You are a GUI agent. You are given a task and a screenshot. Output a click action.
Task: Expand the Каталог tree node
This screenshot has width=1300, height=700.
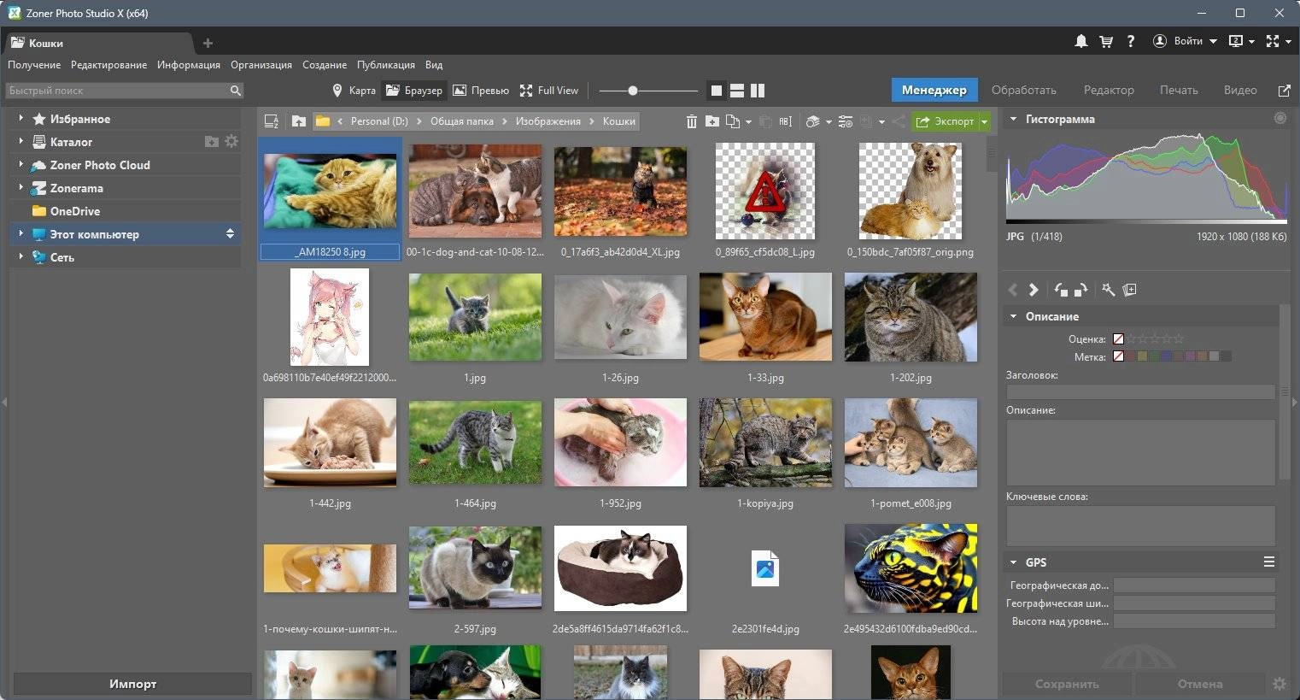20,141
